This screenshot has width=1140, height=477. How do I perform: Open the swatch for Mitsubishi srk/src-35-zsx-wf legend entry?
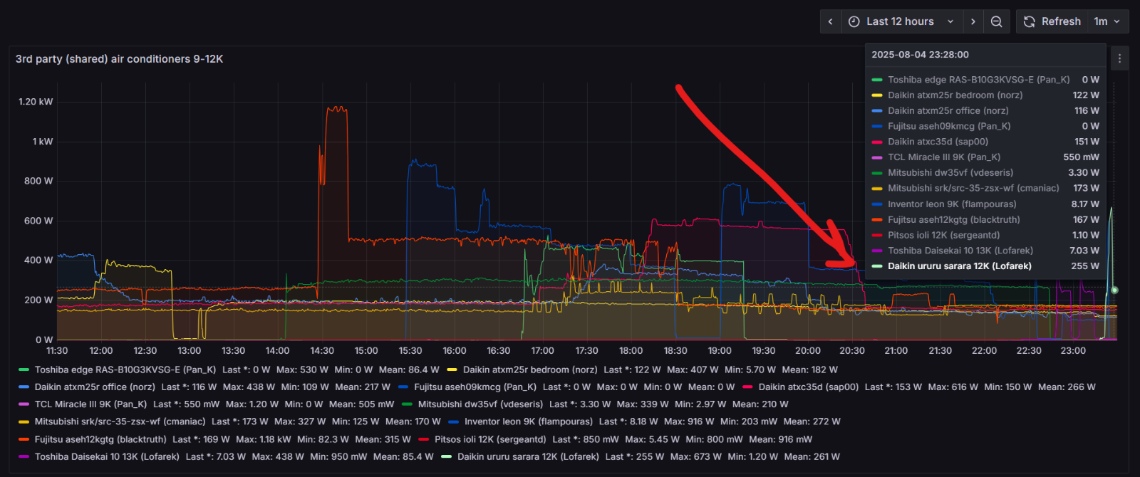pos(24,421)
